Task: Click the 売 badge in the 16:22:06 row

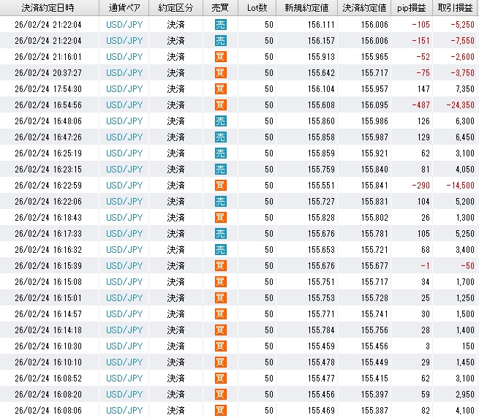Action: point(221,201)
